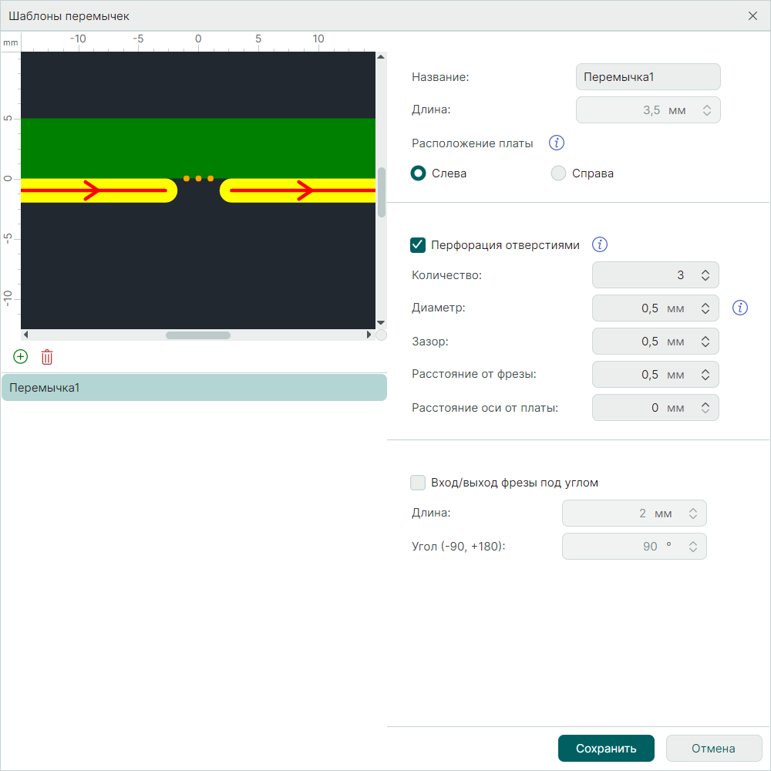Show info about Расположение платы
Viewport: 771px width, 771px height.
click(556, 143)
